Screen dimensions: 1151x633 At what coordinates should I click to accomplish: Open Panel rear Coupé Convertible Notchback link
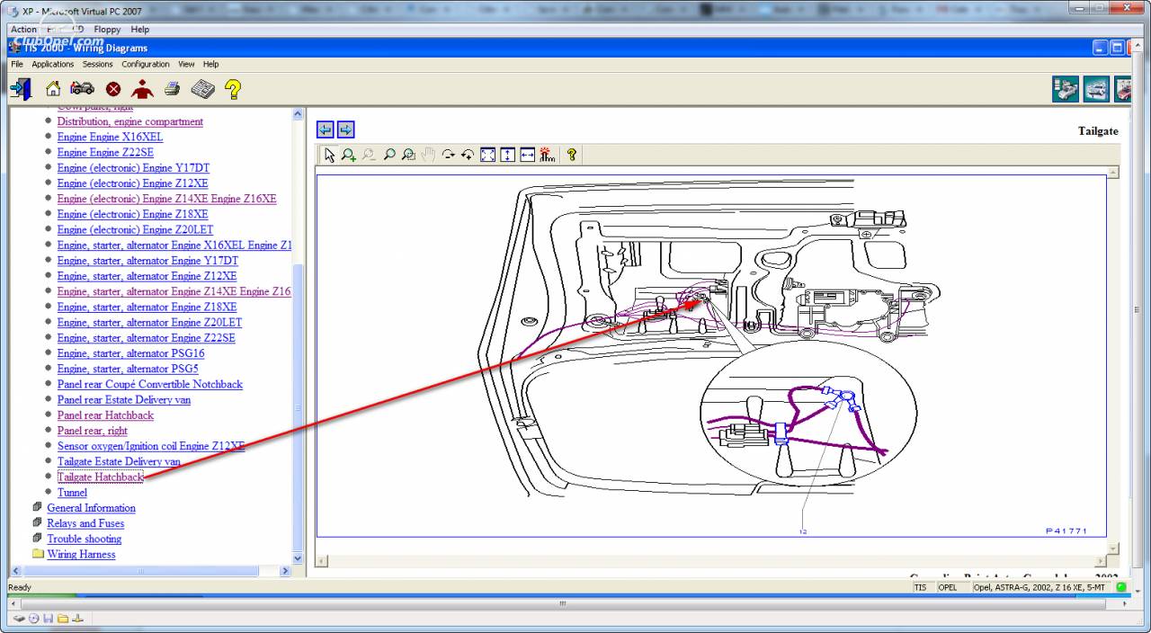(x=150, y=384)
